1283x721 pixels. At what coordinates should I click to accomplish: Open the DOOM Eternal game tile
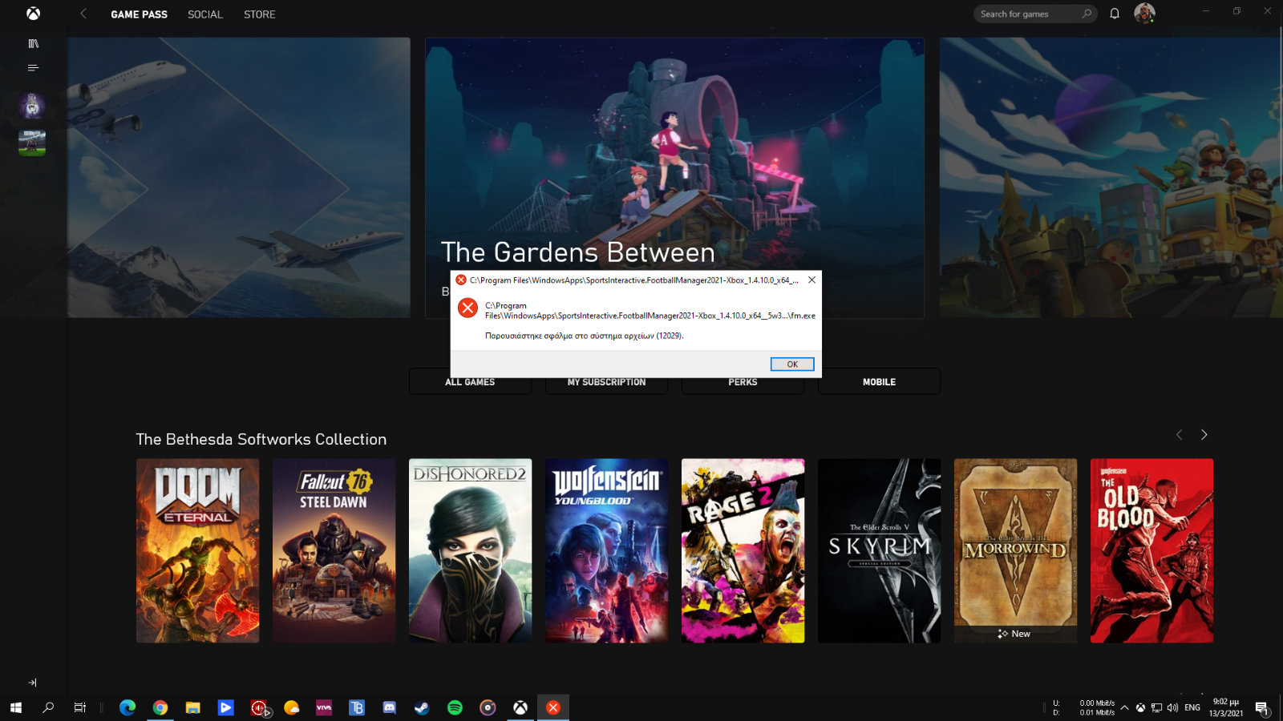(x=197, y=550)
